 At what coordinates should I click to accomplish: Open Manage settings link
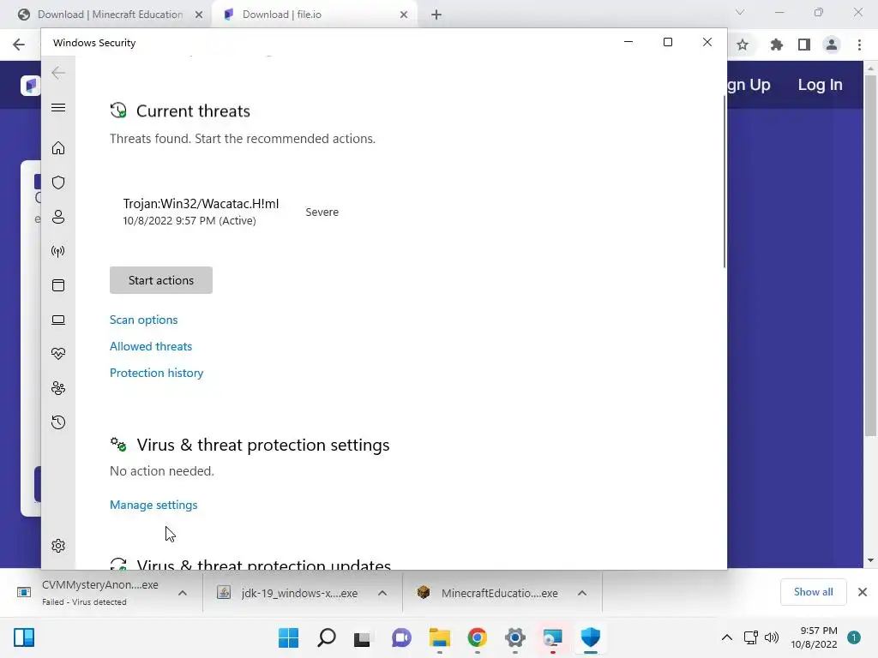(x=153, y=505)
